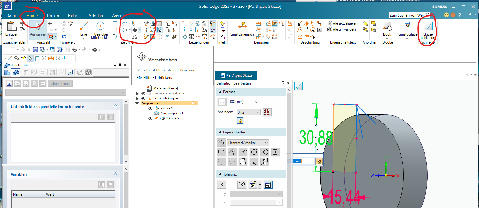This screenshot has height=208, width=479.
Task: Click the concentric diameter dimension icon under Eigenschaften
Action: (265, 152)
